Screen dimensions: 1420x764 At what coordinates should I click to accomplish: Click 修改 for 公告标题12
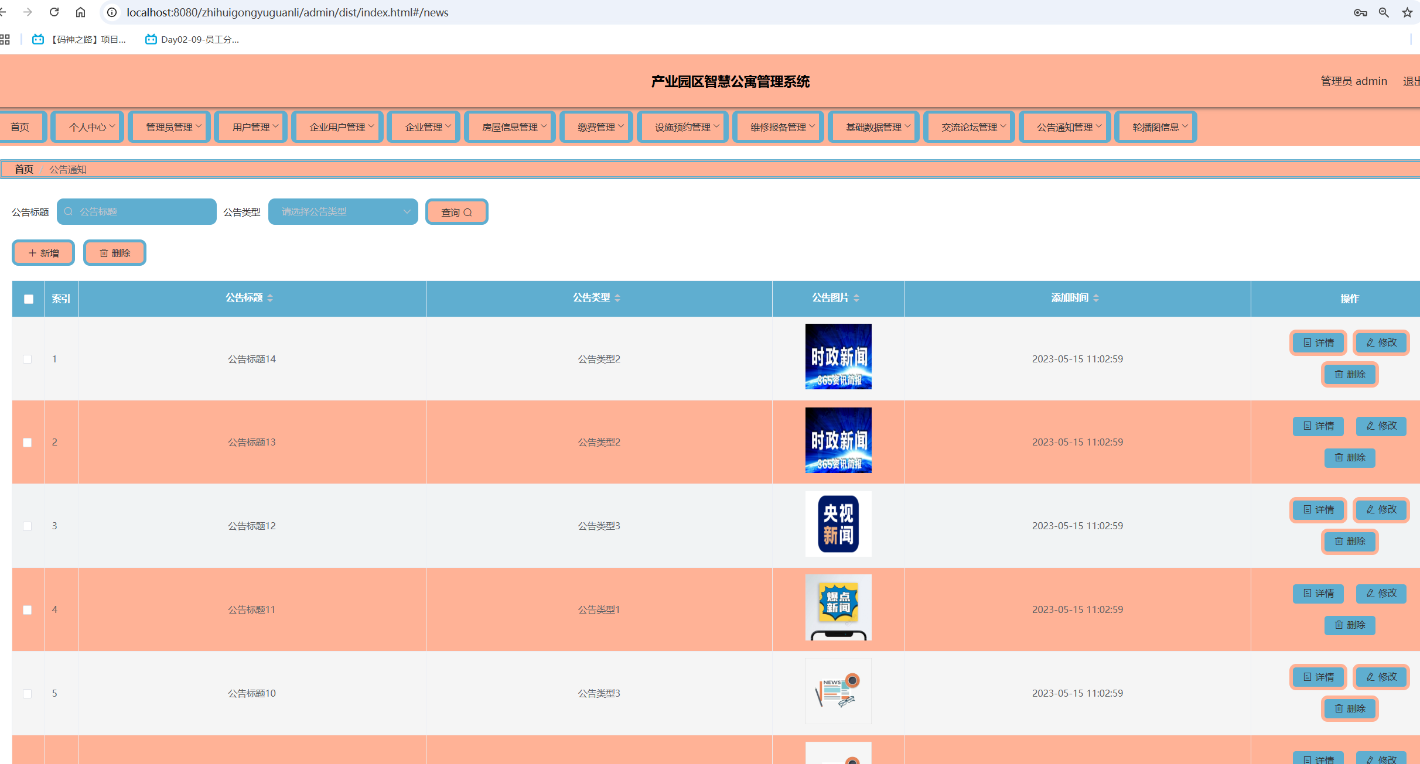[x=1381, y=509]
